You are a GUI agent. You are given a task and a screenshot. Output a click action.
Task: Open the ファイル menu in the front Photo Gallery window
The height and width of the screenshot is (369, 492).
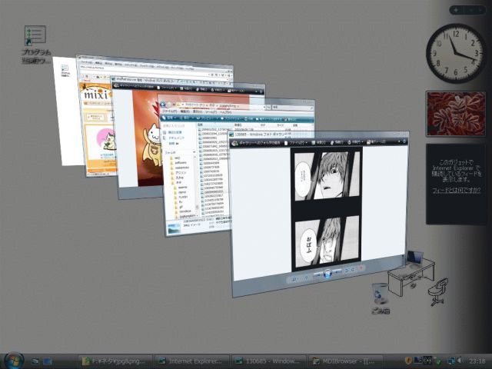point(294,143)
